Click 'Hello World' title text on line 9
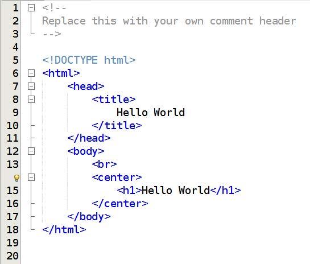This screenshot has width=310, height=264. coord(151,112)
